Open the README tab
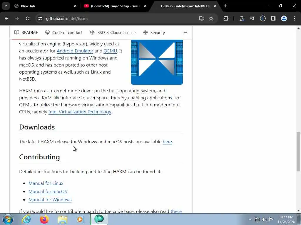 [26, 33]
